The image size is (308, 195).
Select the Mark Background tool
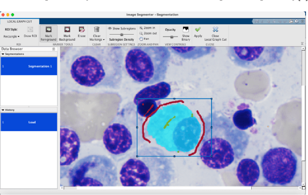point(67,34)
